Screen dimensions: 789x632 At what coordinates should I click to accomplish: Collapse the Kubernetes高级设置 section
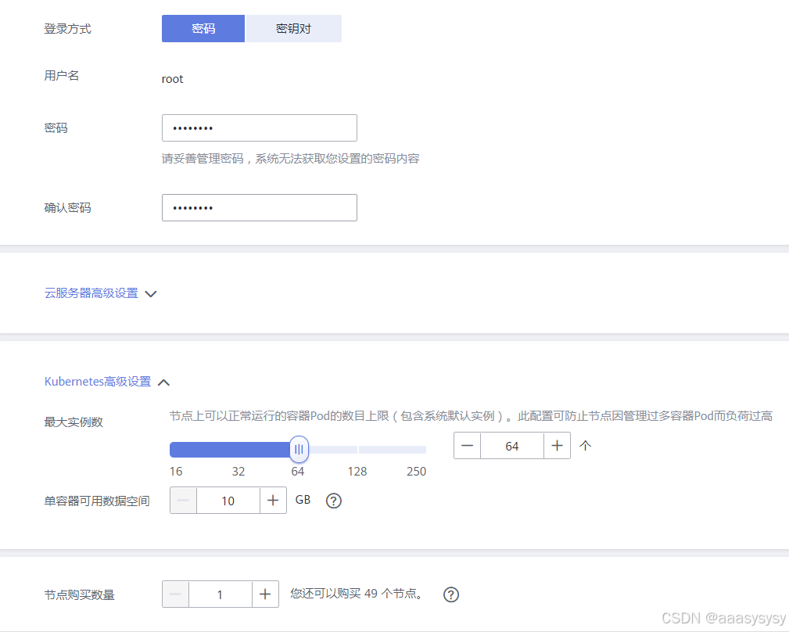pyautogui.click(x=163, y=382)
